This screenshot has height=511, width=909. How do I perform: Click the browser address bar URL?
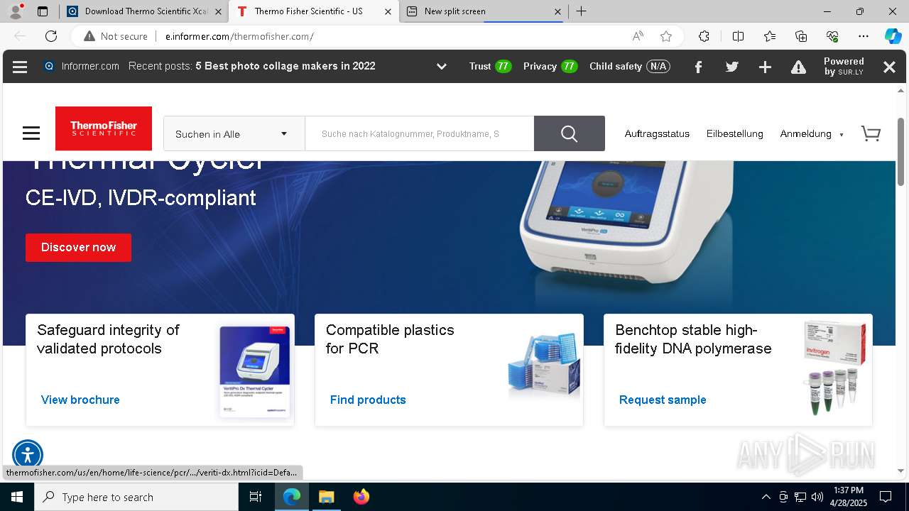[x=239, y=36]
